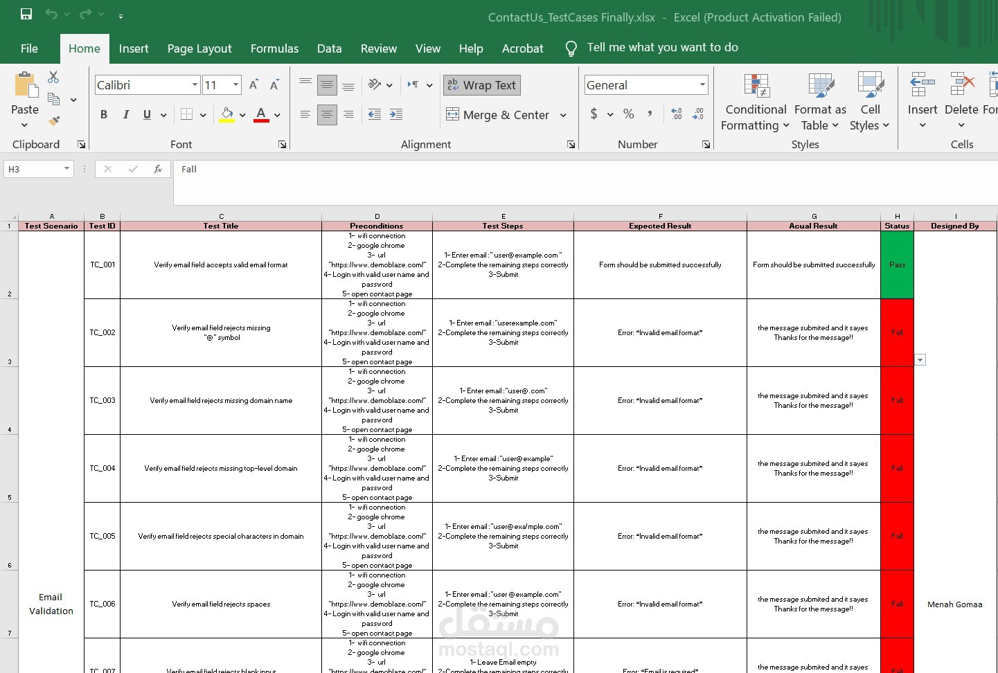
Task: Apply the yellow Fill Color
Action: click(226, 114)
